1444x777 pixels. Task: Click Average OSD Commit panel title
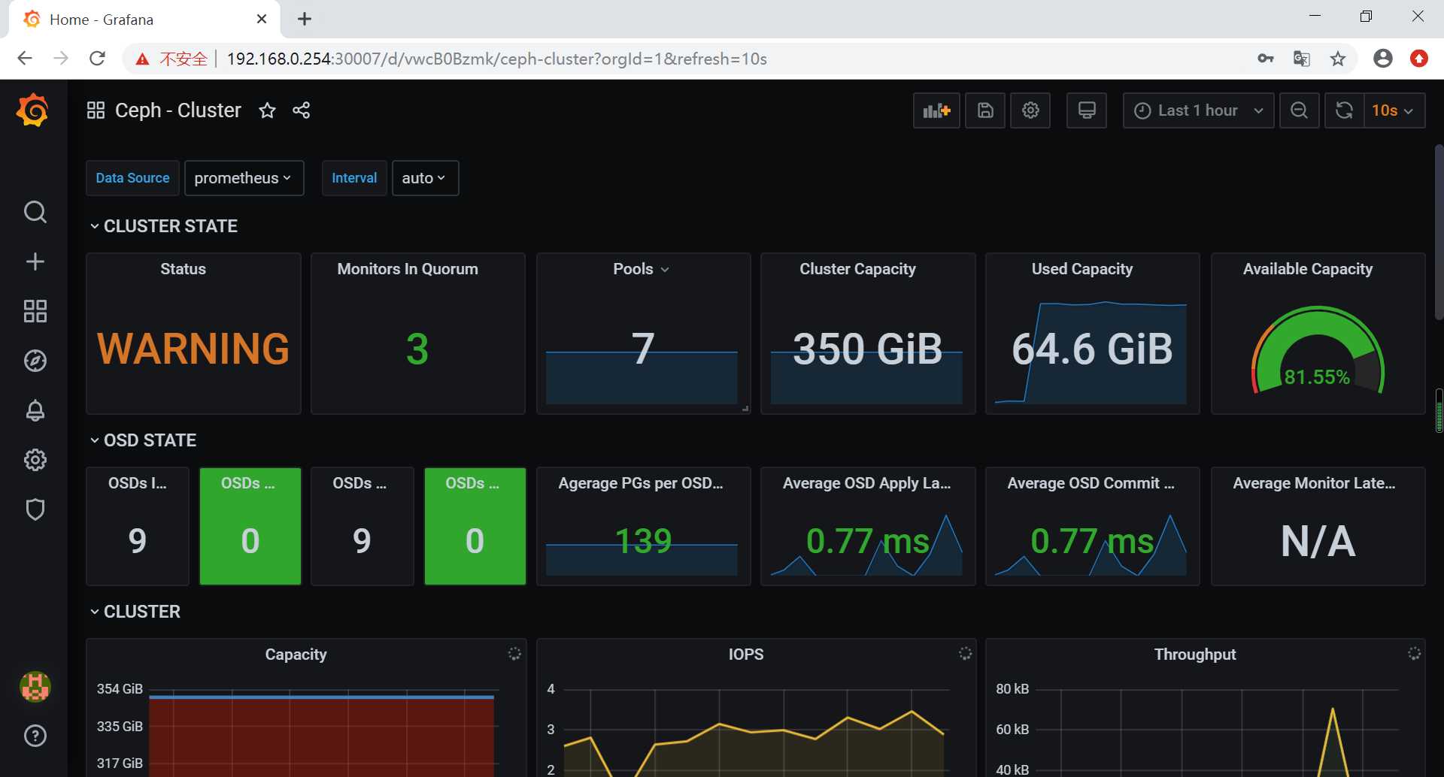1091,483
